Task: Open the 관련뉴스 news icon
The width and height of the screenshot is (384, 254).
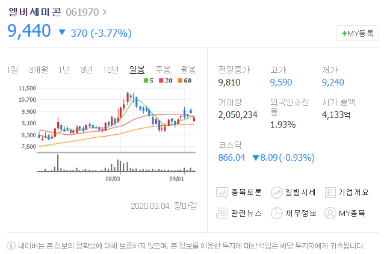Action: (x=222, y=213)
